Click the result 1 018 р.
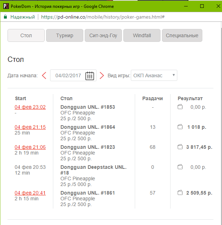Viewport: 222px width, 225px height. point(197,127)
